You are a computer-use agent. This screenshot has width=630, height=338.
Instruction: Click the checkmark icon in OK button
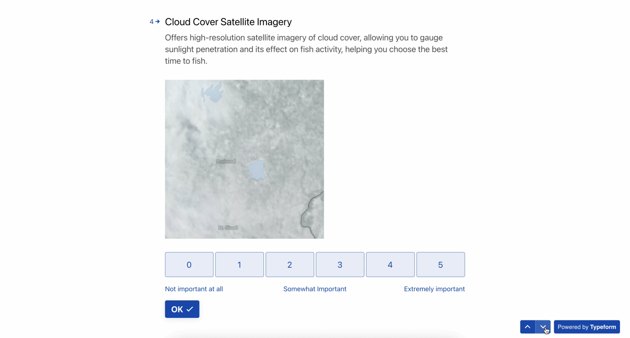[x=190, y=309]
